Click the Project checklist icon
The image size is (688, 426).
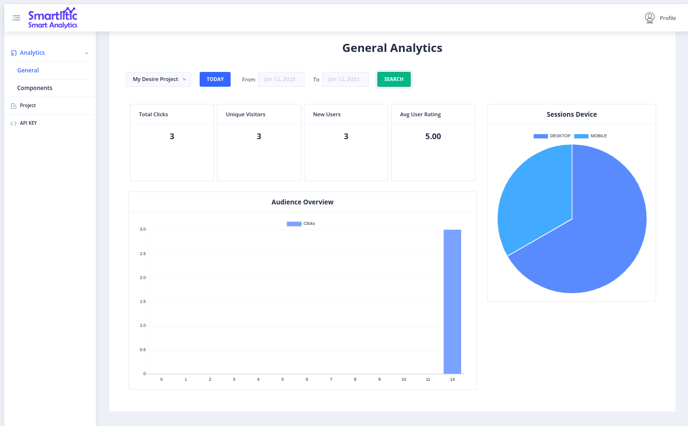(14, 106)
